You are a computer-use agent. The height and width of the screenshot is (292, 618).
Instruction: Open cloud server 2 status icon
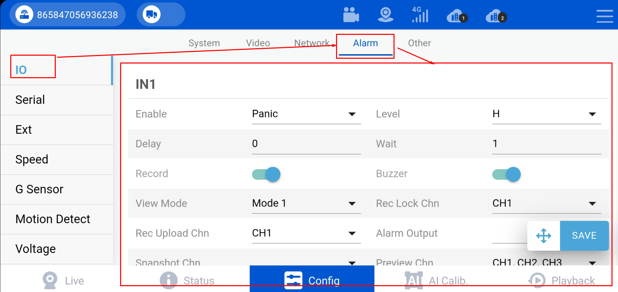496,16
